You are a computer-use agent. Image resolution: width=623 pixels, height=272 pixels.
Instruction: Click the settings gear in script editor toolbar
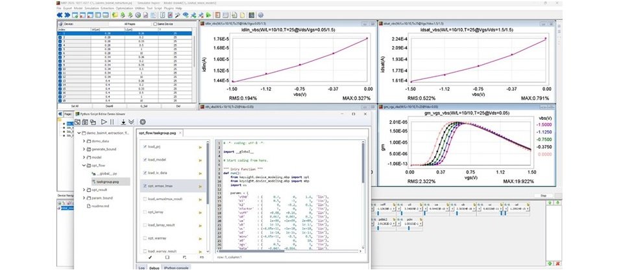coord(142,122)
